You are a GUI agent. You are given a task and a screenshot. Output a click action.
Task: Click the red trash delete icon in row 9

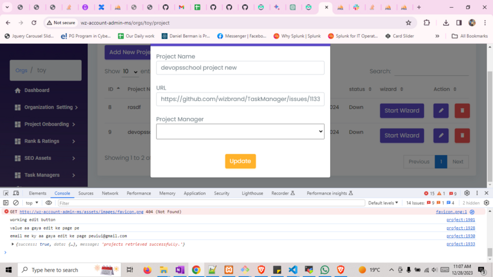point(462,135)
